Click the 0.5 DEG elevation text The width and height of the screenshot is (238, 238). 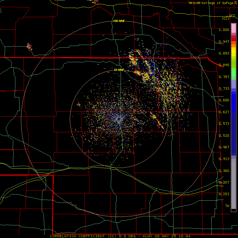click(127, 236)
